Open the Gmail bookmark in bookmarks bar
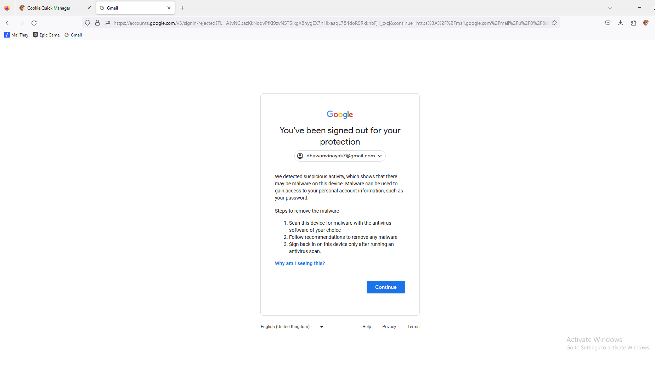This screenshot has width=655, height=365. (x=73, y=35)
